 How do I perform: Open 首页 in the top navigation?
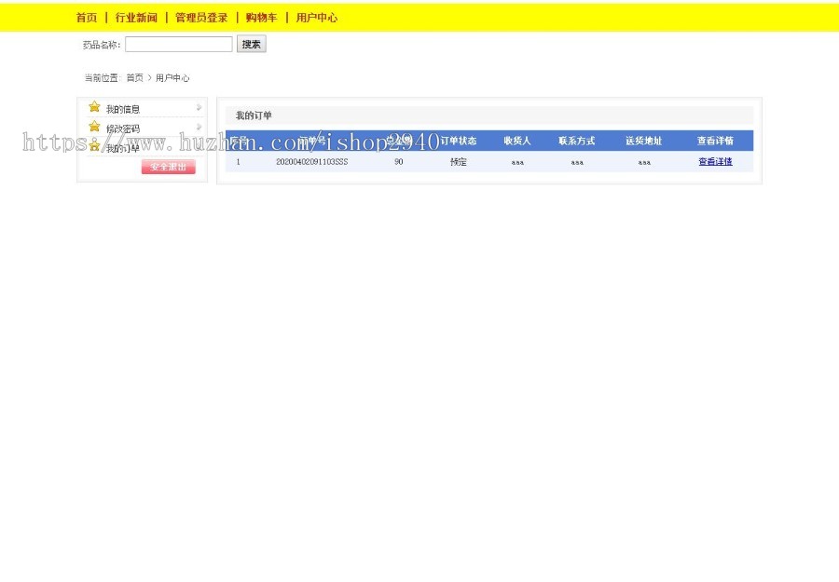[x=86, y=18]
